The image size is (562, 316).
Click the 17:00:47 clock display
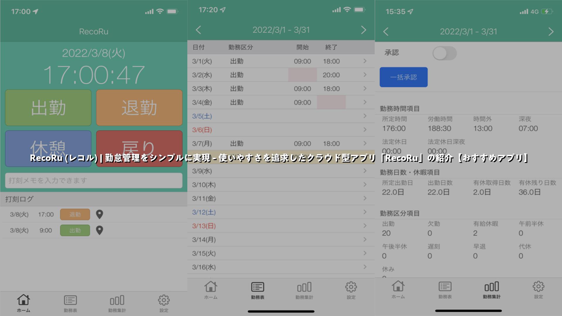pos(94,75)
